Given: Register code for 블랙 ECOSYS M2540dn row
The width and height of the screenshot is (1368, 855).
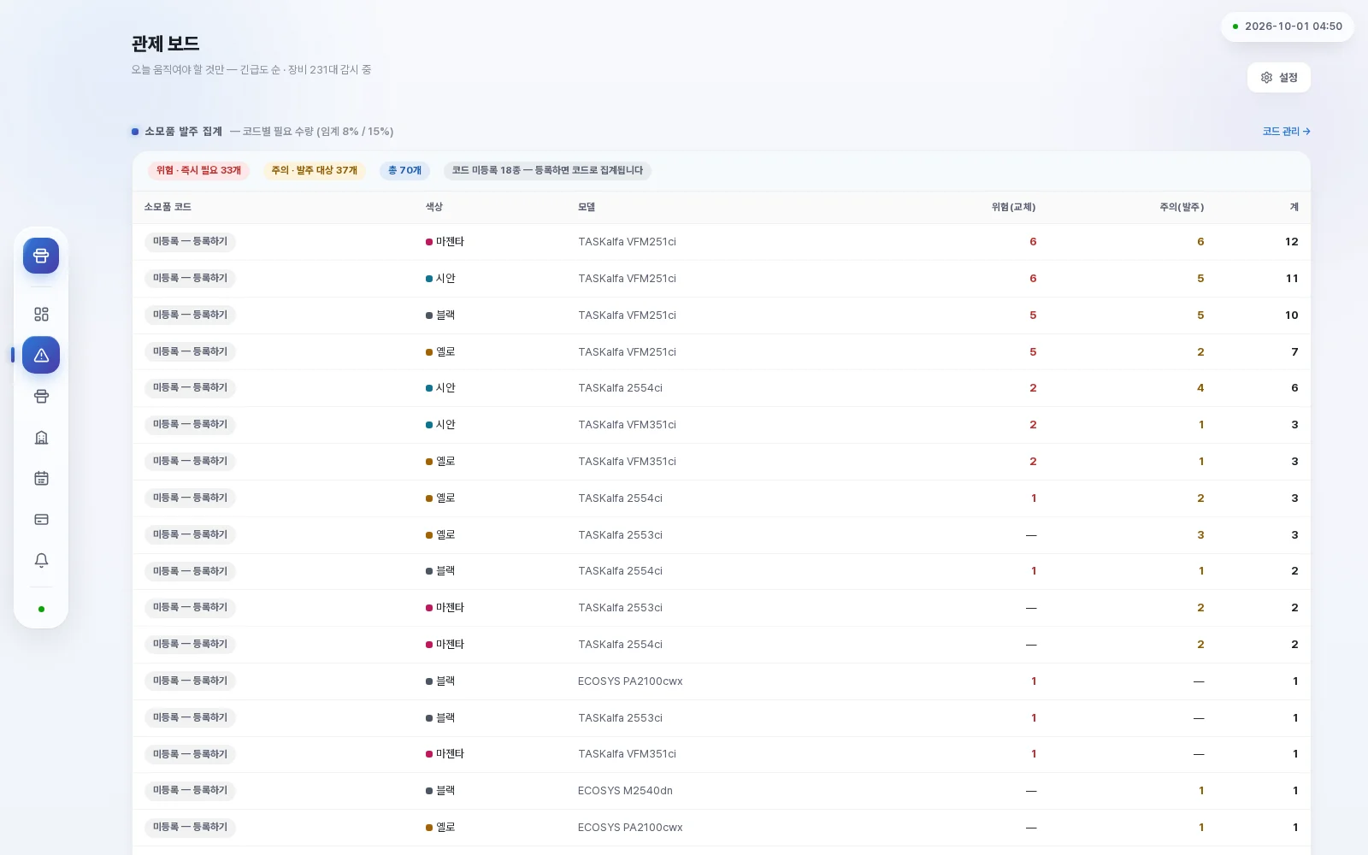Looking at the screenshot, I should pyautogui.click(x=190, y=791).
